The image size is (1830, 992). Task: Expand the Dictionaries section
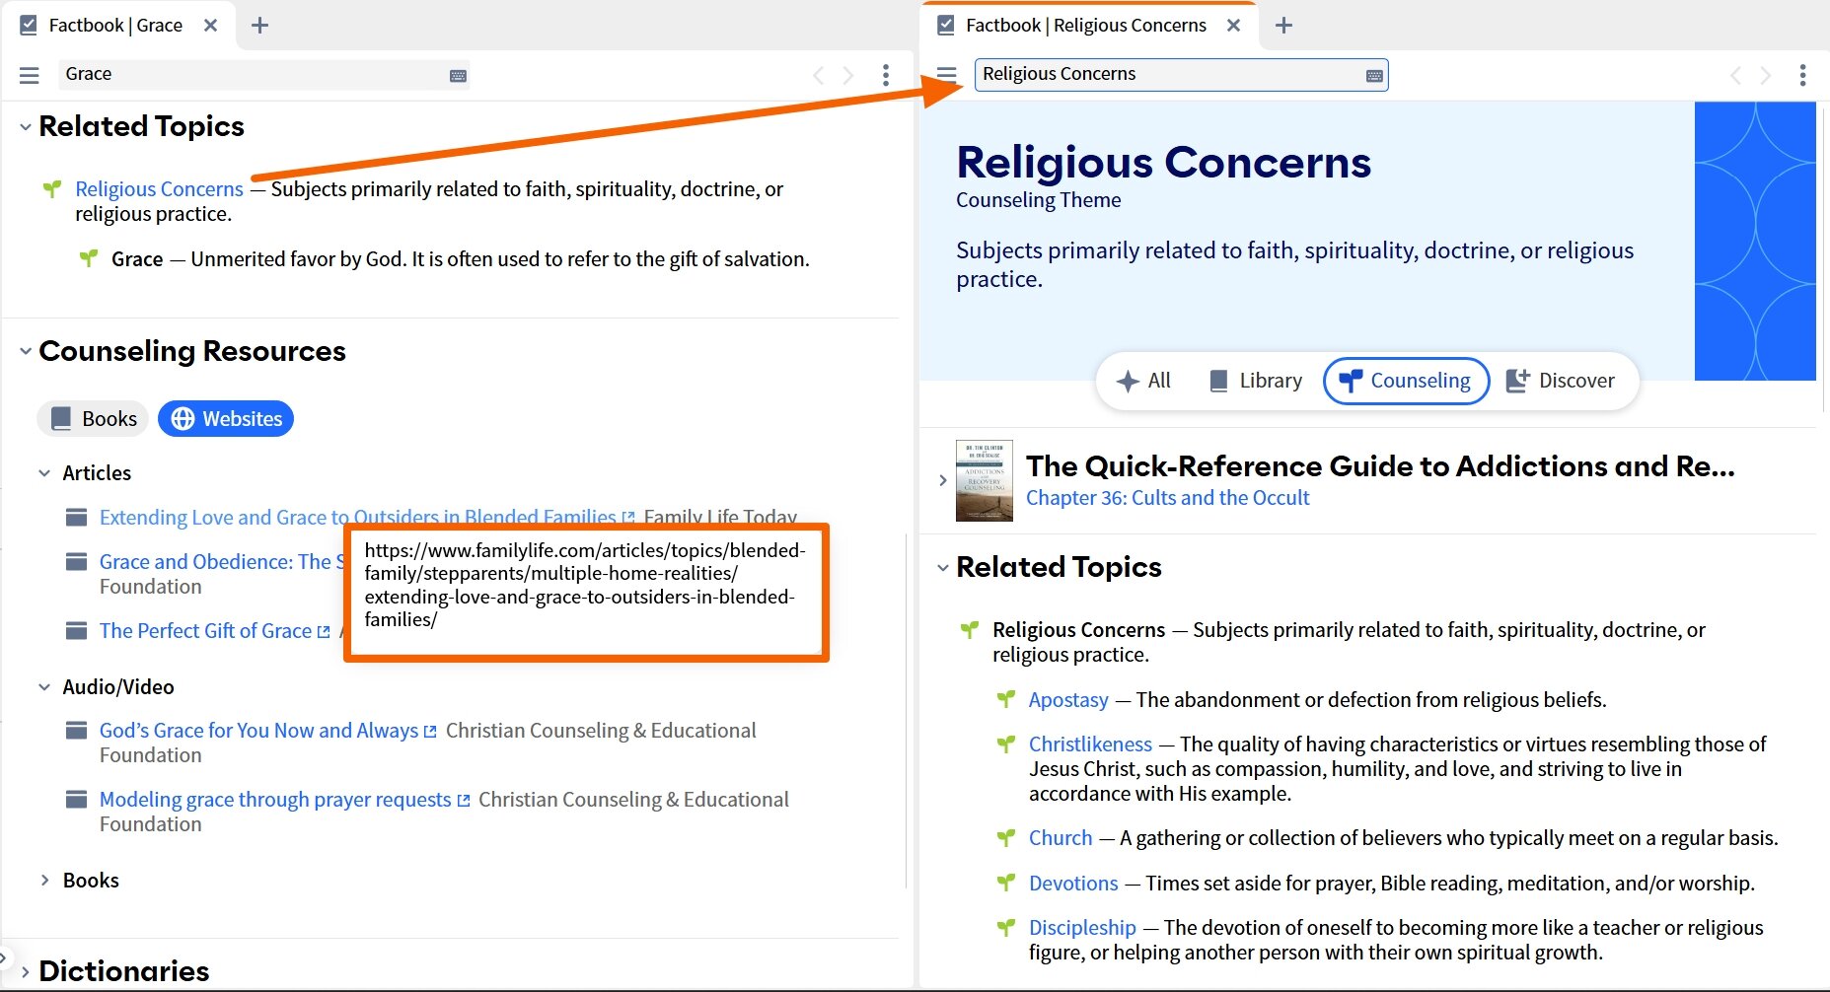pyautogui.click(x=24, y=971)
